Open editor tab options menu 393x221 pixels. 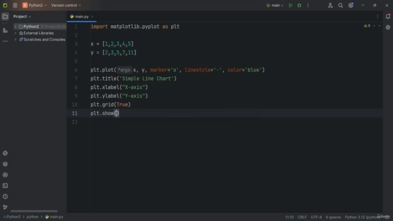(x=378, y=17)
